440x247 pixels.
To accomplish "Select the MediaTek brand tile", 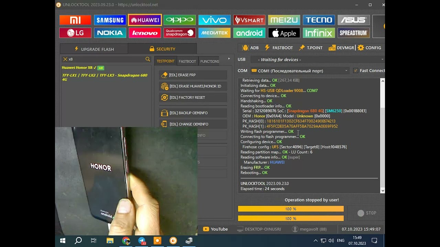I will [214, 33].
